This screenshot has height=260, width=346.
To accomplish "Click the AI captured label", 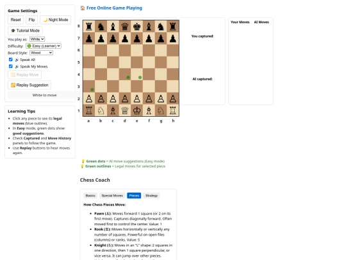I will click(202, 79).
